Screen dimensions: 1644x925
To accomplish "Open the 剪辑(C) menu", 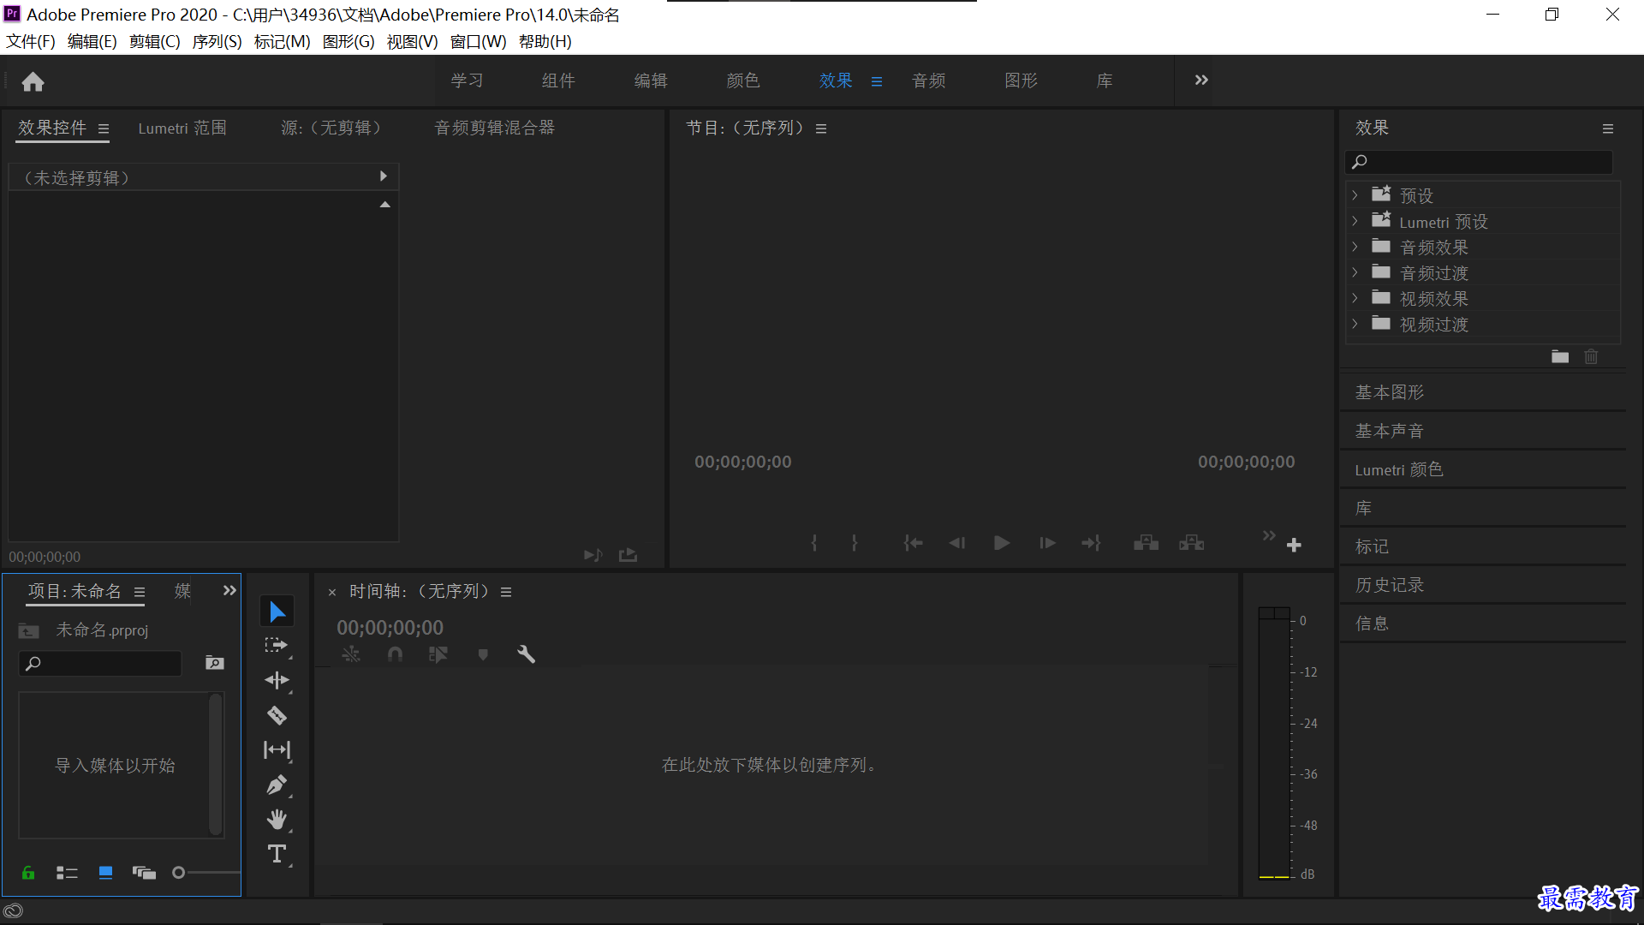I will pyautogui.click(x=154, y=41).
